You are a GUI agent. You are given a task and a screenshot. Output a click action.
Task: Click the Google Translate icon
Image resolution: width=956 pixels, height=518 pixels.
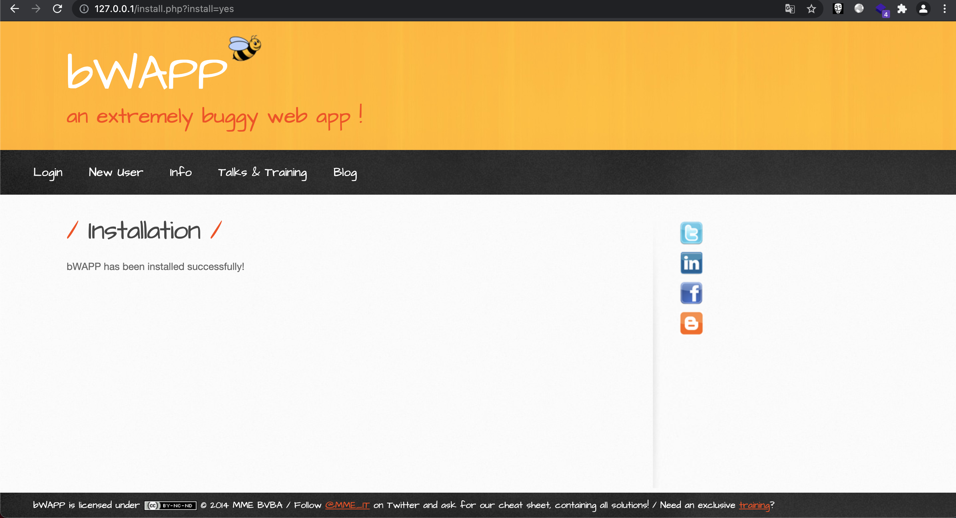tap(790, 9)
